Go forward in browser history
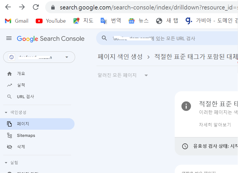The width and height of the screenshot is (238, 173). coord(22,7)
